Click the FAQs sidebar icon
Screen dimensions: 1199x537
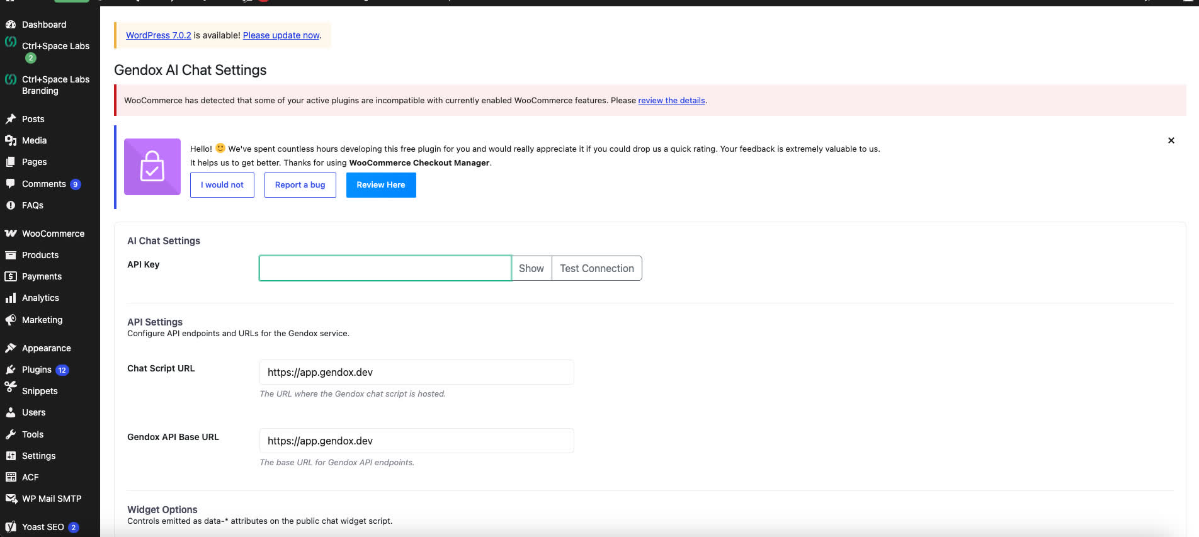pos(11,205)
